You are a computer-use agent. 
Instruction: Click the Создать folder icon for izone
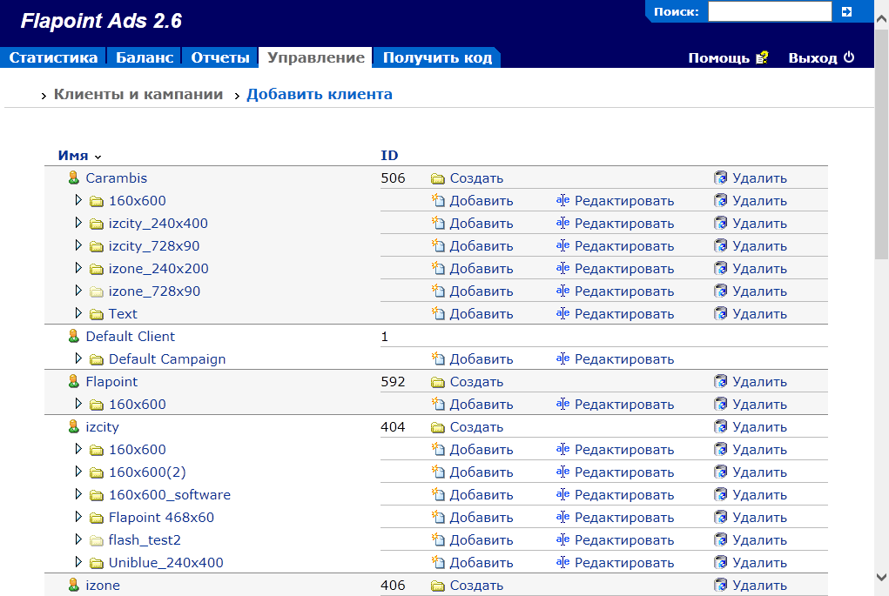click(437, 586)
